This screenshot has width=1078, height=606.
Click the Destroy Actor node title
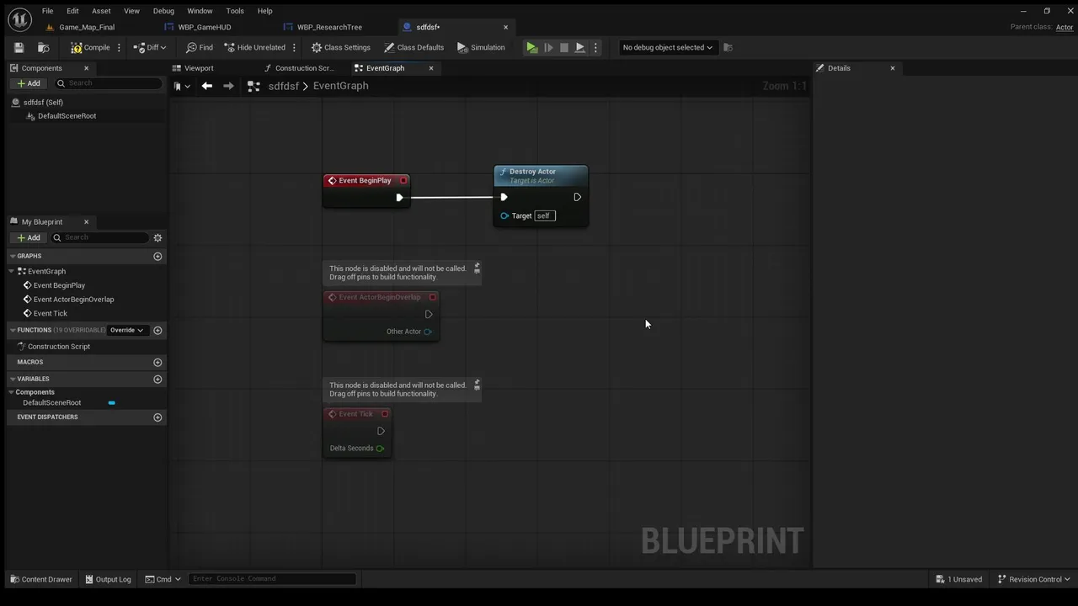coord(532,172)
